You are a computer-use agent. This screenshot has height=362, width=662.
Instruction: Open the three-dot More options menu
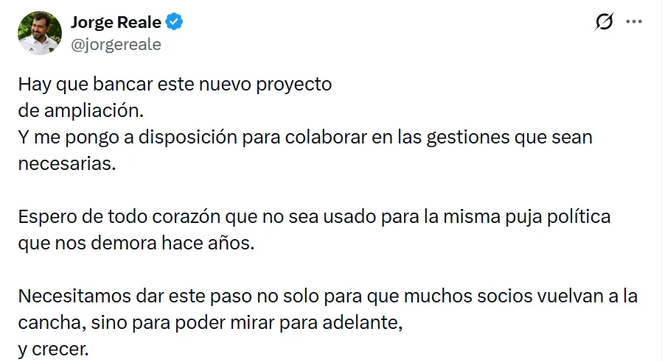634,23
